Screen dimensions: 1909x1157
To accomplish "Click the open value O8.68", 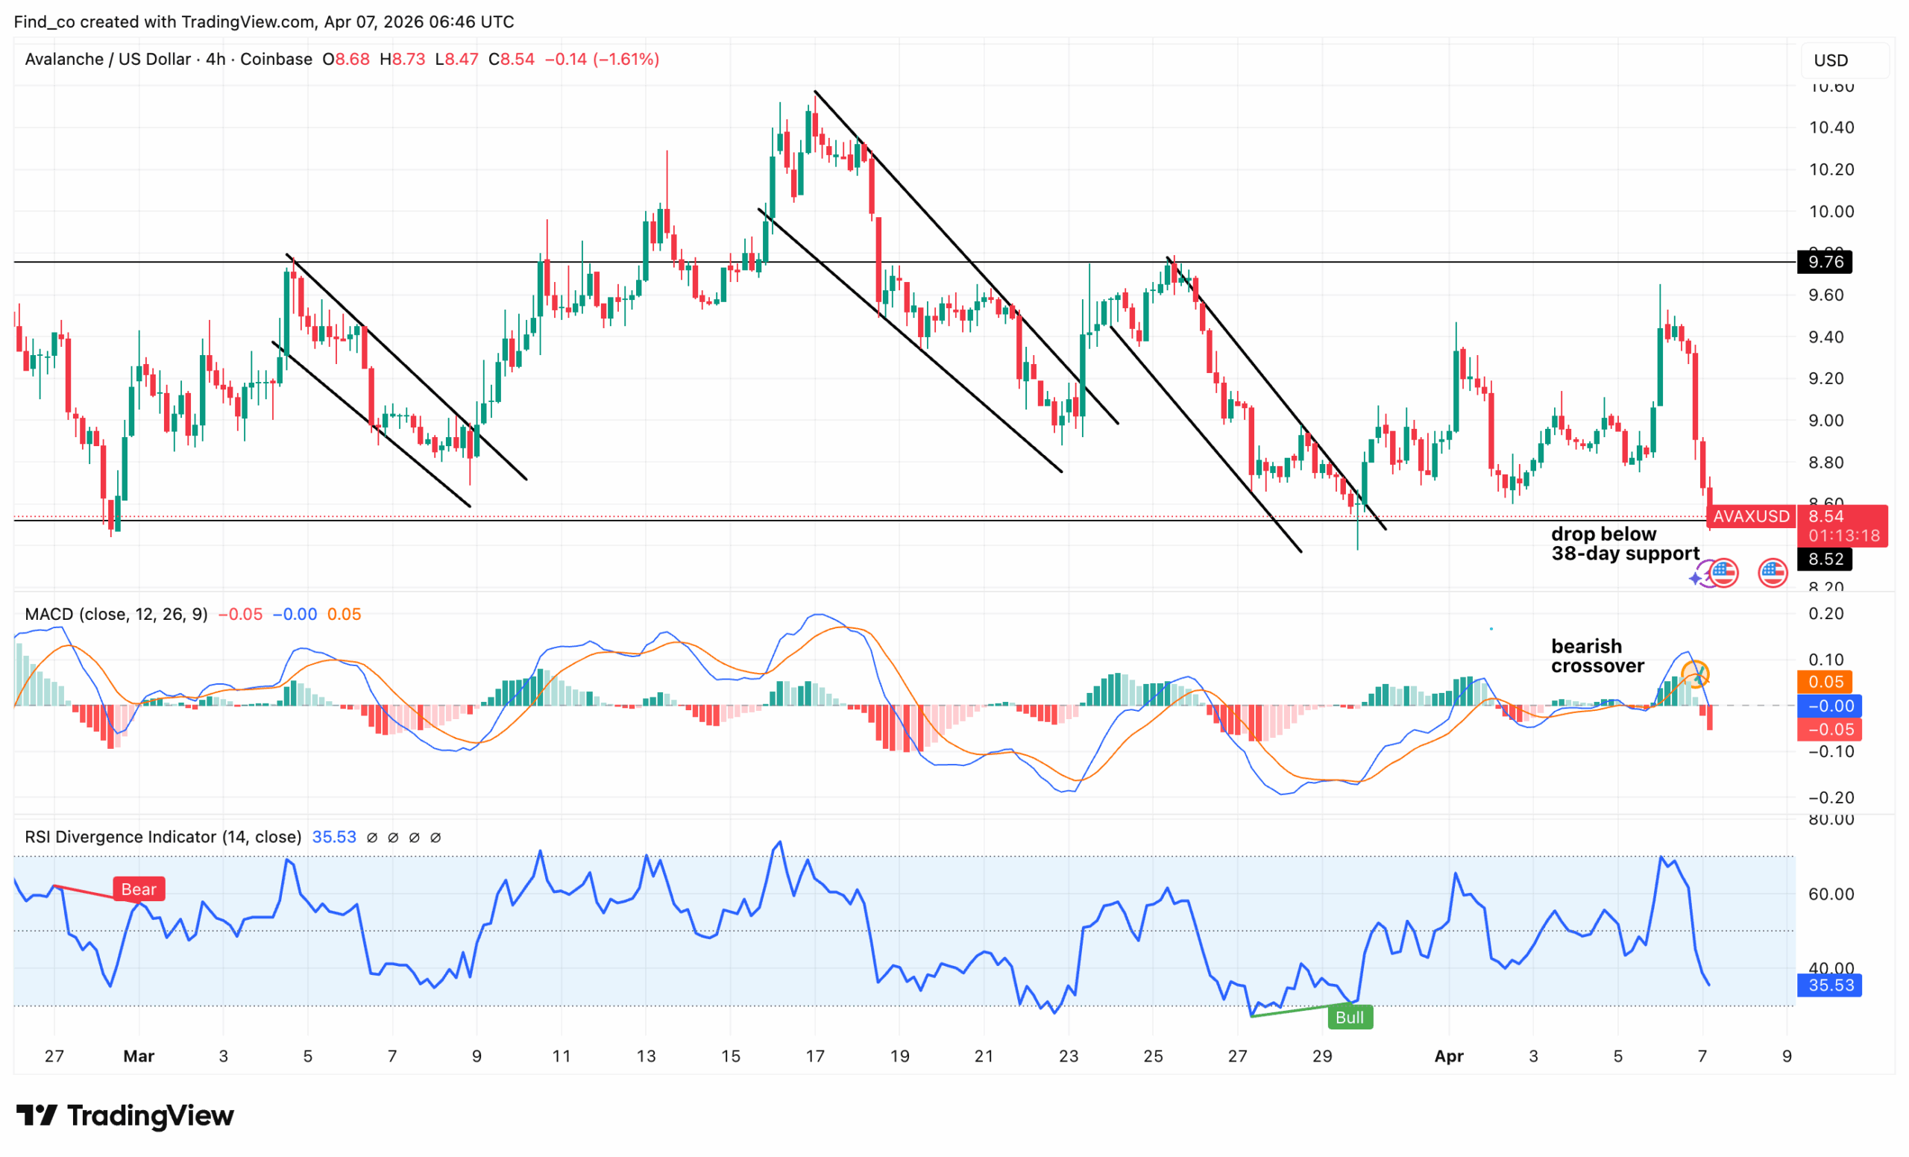I will [x=345, y=60].
